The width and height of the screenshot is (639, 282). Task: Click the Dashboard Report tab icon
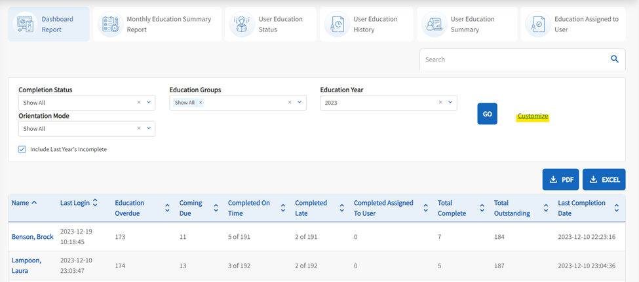[25, 25]
